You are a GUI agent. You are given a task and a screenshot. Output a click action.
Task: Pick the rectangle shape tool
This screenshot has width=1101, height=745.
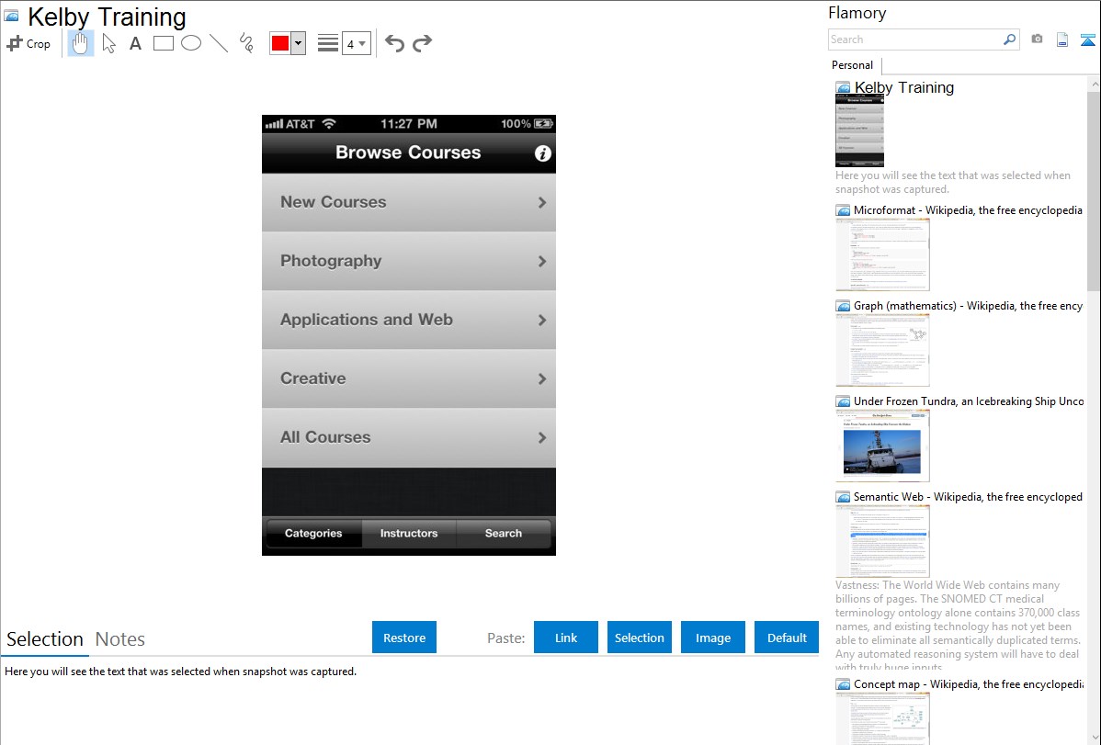coord(164,43)
